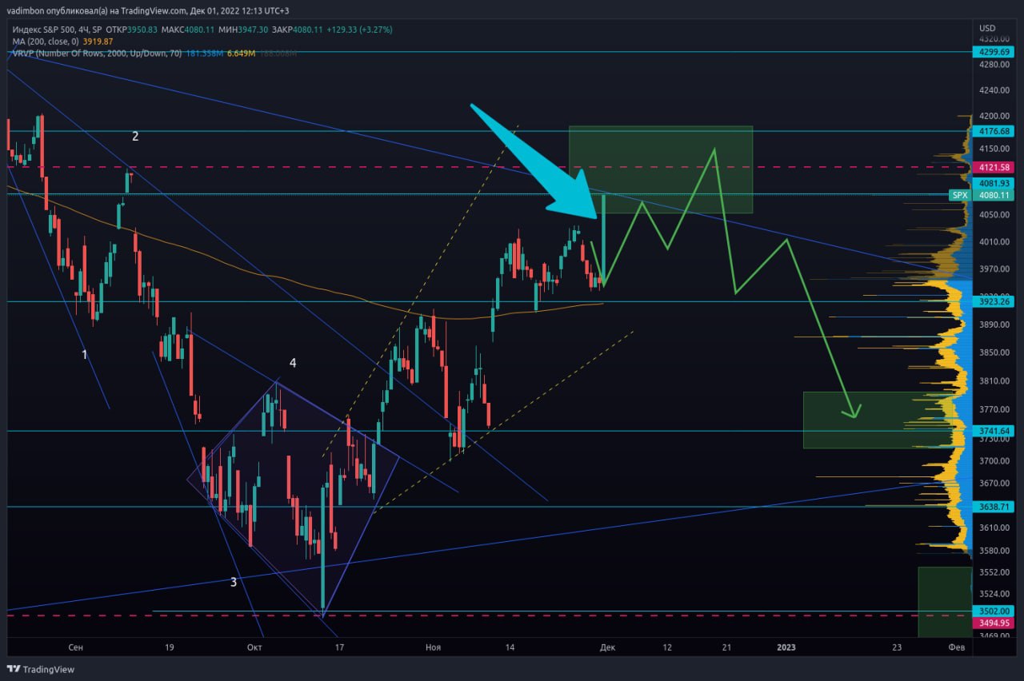Click the MA (200, close, 0) indicator legend
This screenshot has height=681, width=1024.
coord(46,41)
